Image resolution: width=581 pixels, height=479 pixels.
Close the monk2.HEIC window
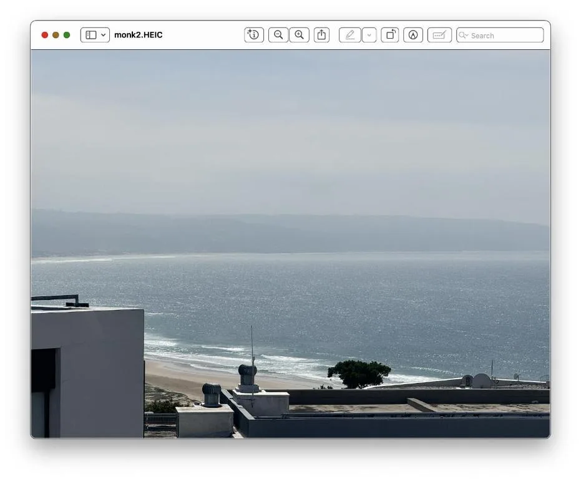[44, 35]
